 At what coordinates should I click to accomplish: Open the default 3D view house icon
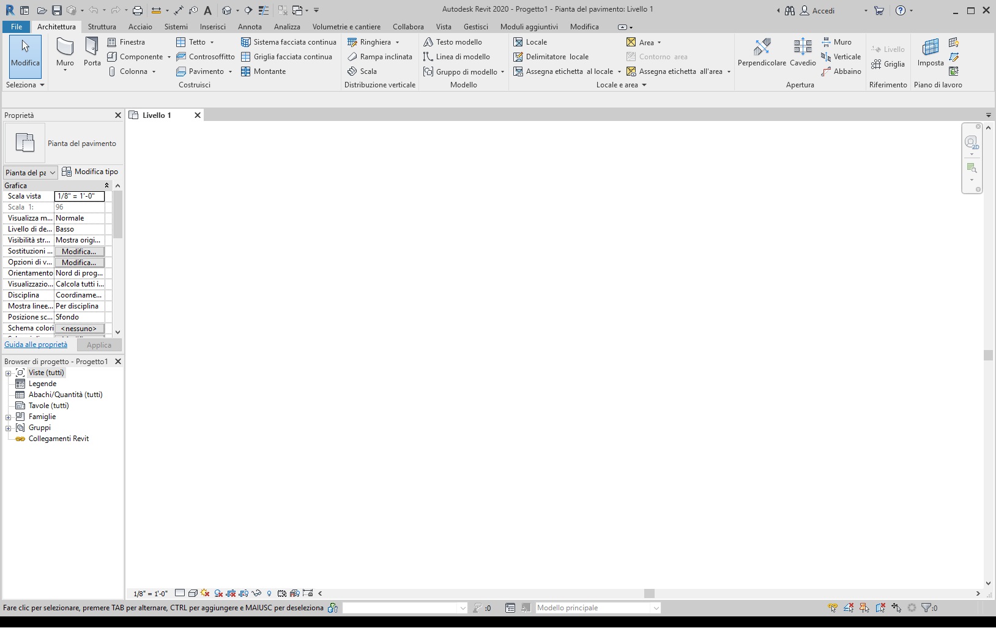click(227, 10)
